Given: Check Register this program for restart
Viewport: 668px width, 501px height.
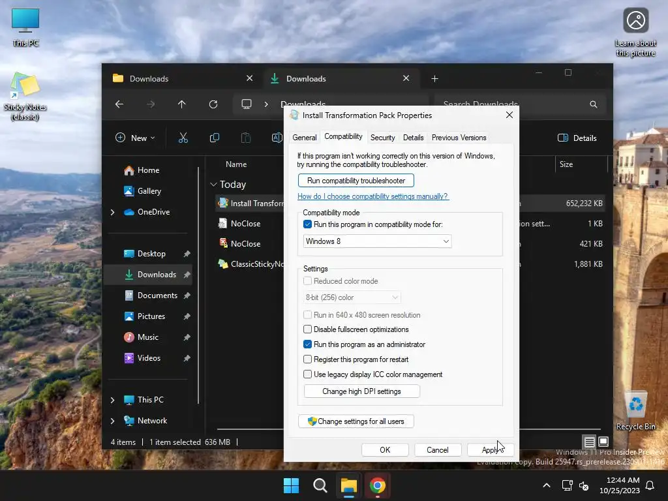Looking at the screenshot, I should 307,359.
